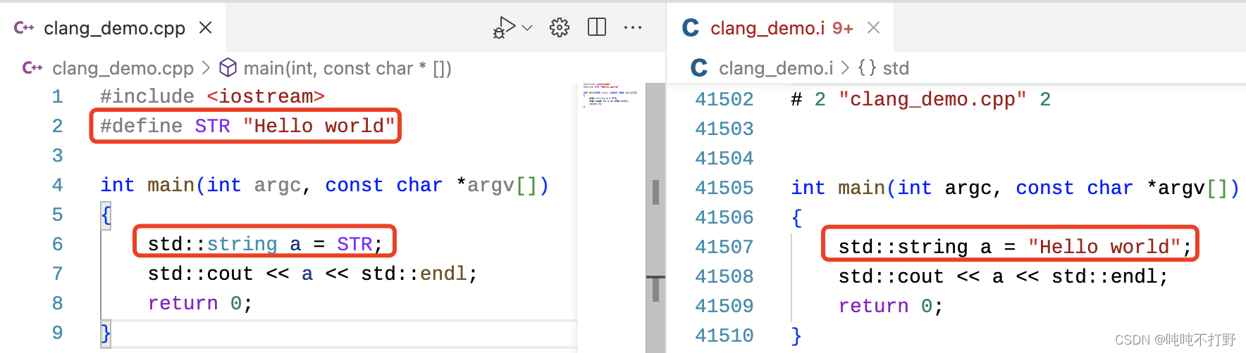Click clang_demo.i in the right breadcrumb

[776, 68]
